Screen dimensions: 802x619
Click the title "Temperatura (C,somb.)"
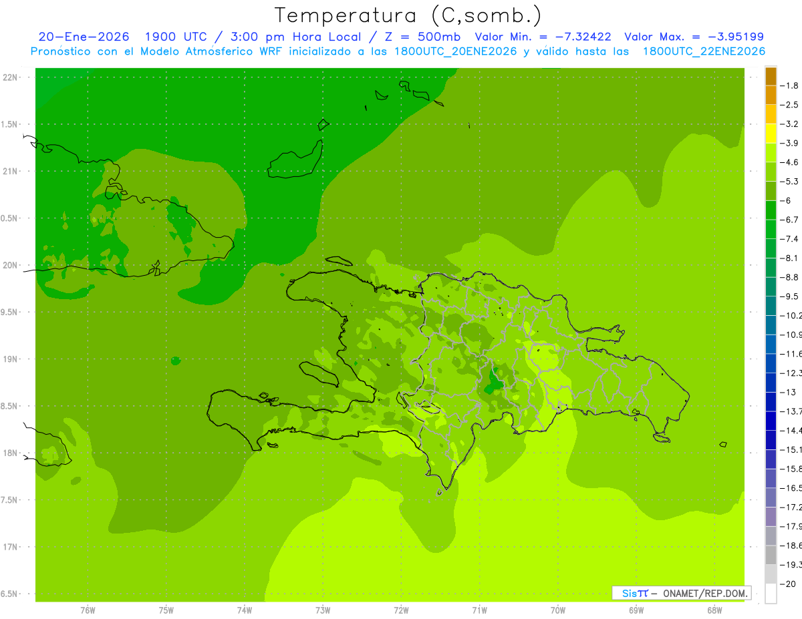click(x=408, y=15)
